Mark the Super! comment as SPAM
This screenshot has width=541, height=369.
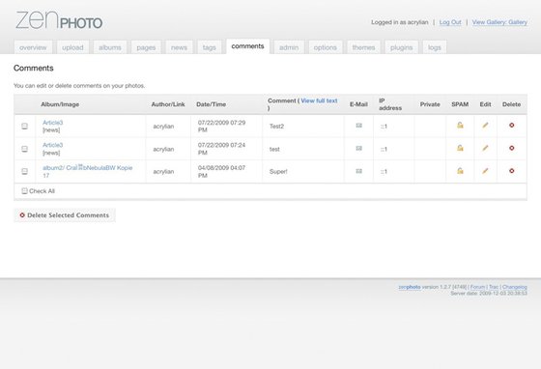[460, 171]
